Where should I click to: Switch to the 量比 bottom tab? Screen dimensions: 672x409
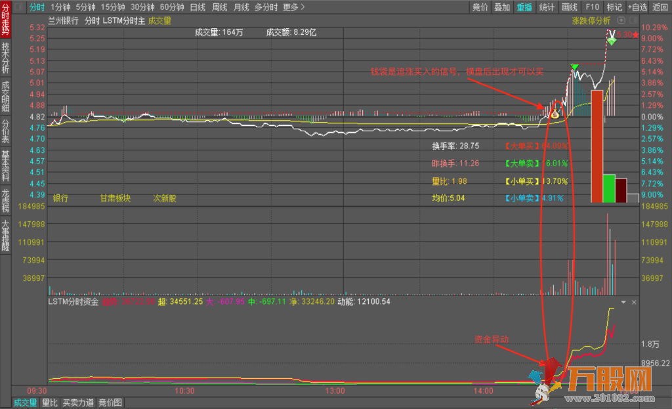pos(50,402)
